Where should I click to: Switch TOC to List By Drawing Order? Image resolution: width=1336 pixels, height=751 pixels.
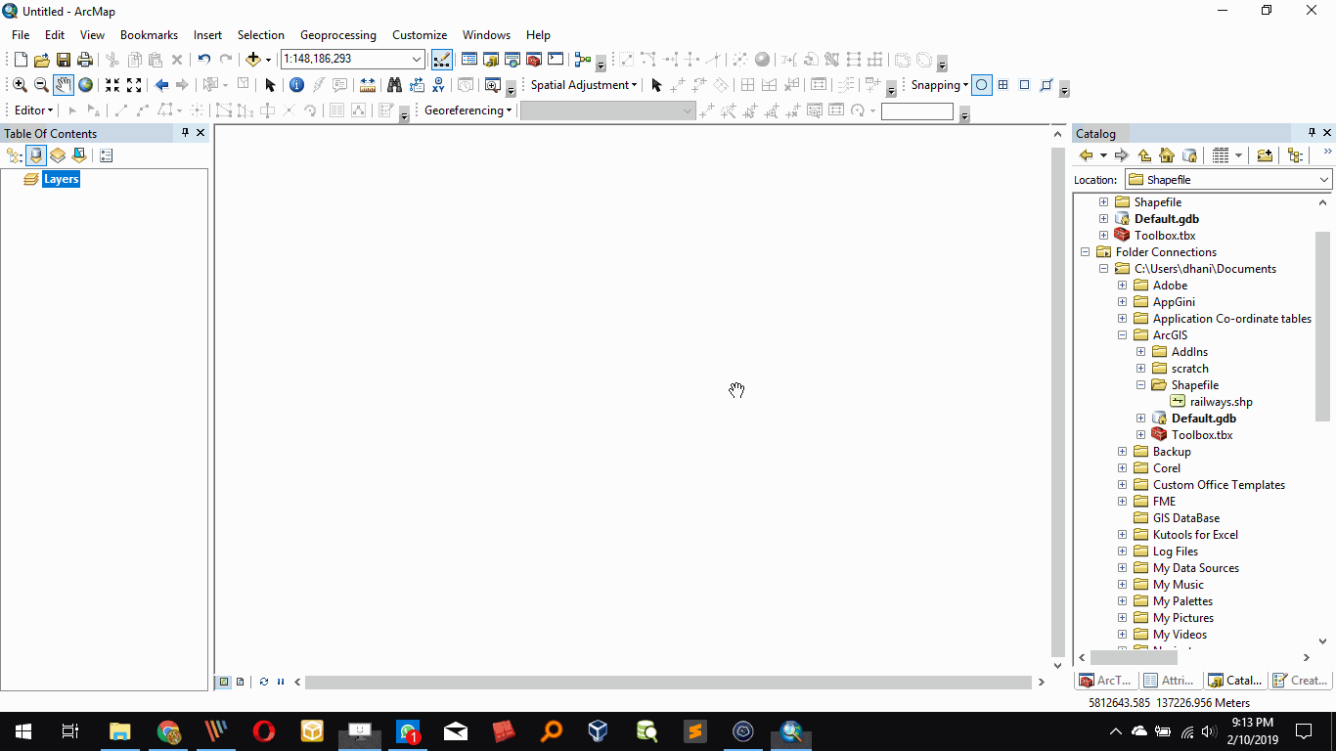coord(14,155)
